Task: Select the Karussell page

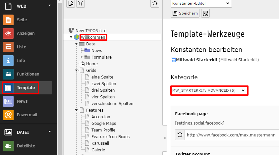Action: pos(100,143)
